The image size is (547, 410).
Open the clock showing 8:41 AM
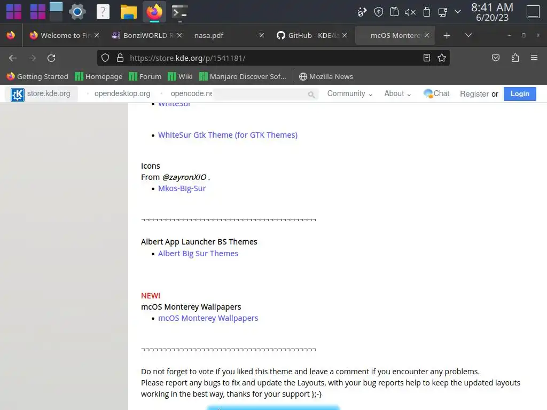(x=492, y=12)
